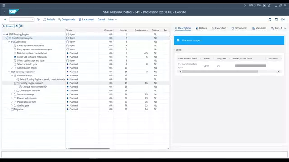Click the command input field
The width and height of the screenshot is (289, 162).
click(20, 19)
